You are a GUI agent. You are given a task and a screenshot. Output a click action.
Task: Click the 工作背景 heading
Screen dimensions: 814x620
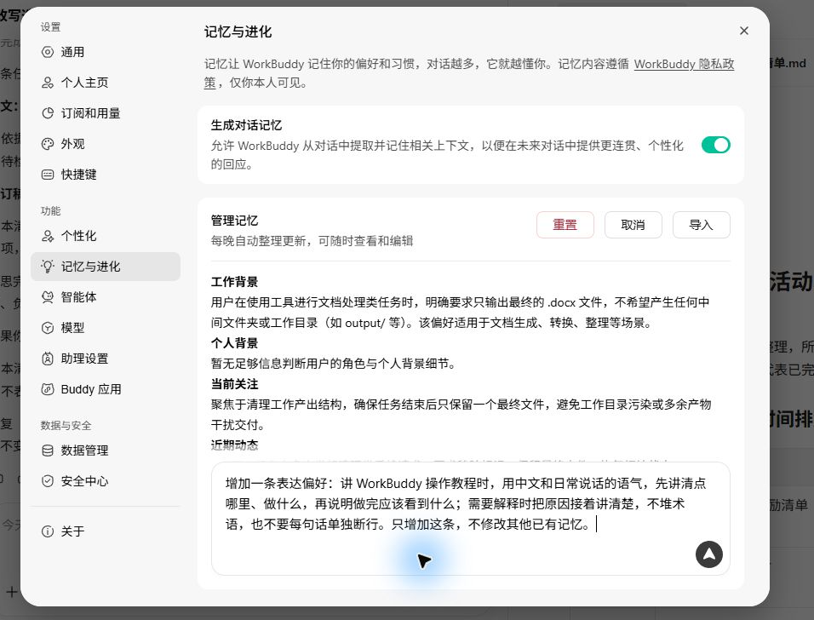click(234, 282)
